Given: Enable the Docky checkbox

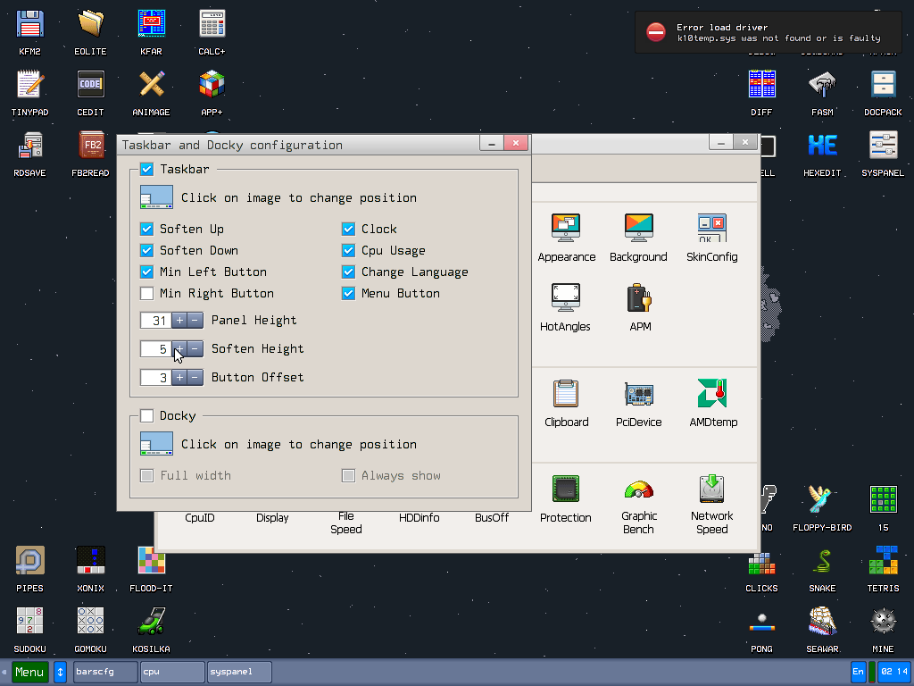Looking at the screenshot, I should (147, 415).
